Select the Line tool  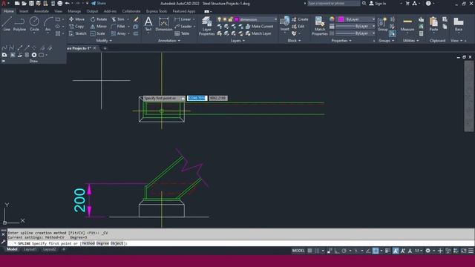(7, 24)
